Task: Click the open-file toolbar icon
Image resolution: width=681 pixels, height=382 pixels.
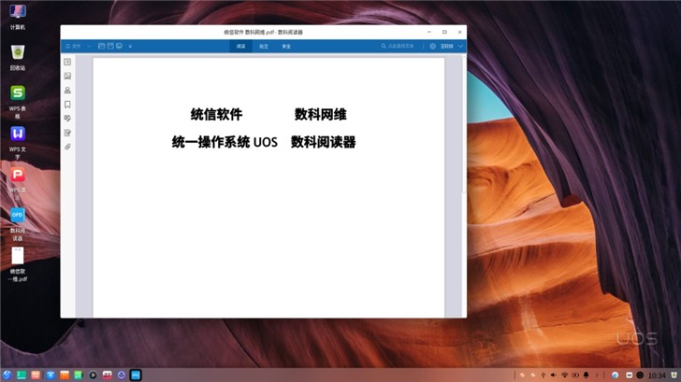Action: click(102, 46)
